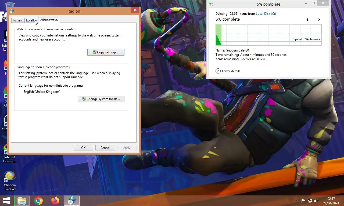Confirm with OK in Region dialog
Viewport: 344px width, 206px height.
(83, 148)
